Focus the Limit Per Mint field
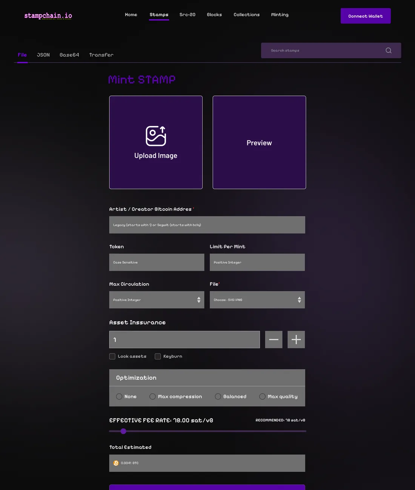This screenshot has height=490, width=415. [x=257, y=262]
